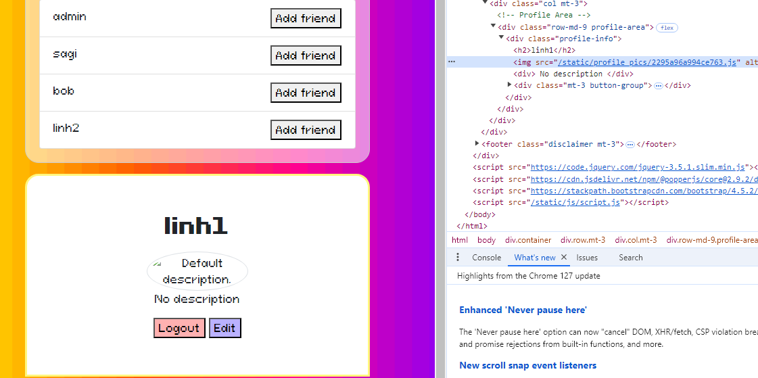Open the popperjs cdn script link
Screen dimensions: 758x378
pyautogui.click(x=644, y=179)
